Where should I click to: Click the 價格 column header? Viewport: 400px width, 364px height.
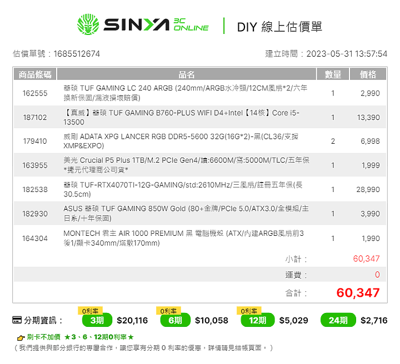(x=368, y=74)
